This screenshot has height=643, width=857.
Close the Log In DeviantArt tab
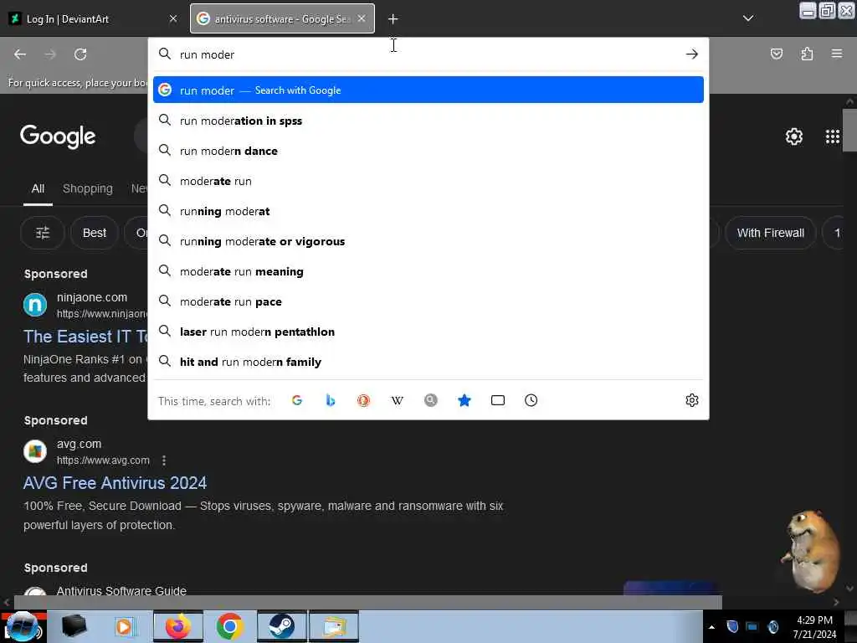coord(173,18)
